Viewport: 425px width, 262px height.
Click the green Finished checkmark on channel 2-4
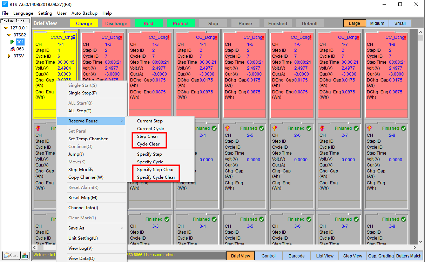coord(214,128)
